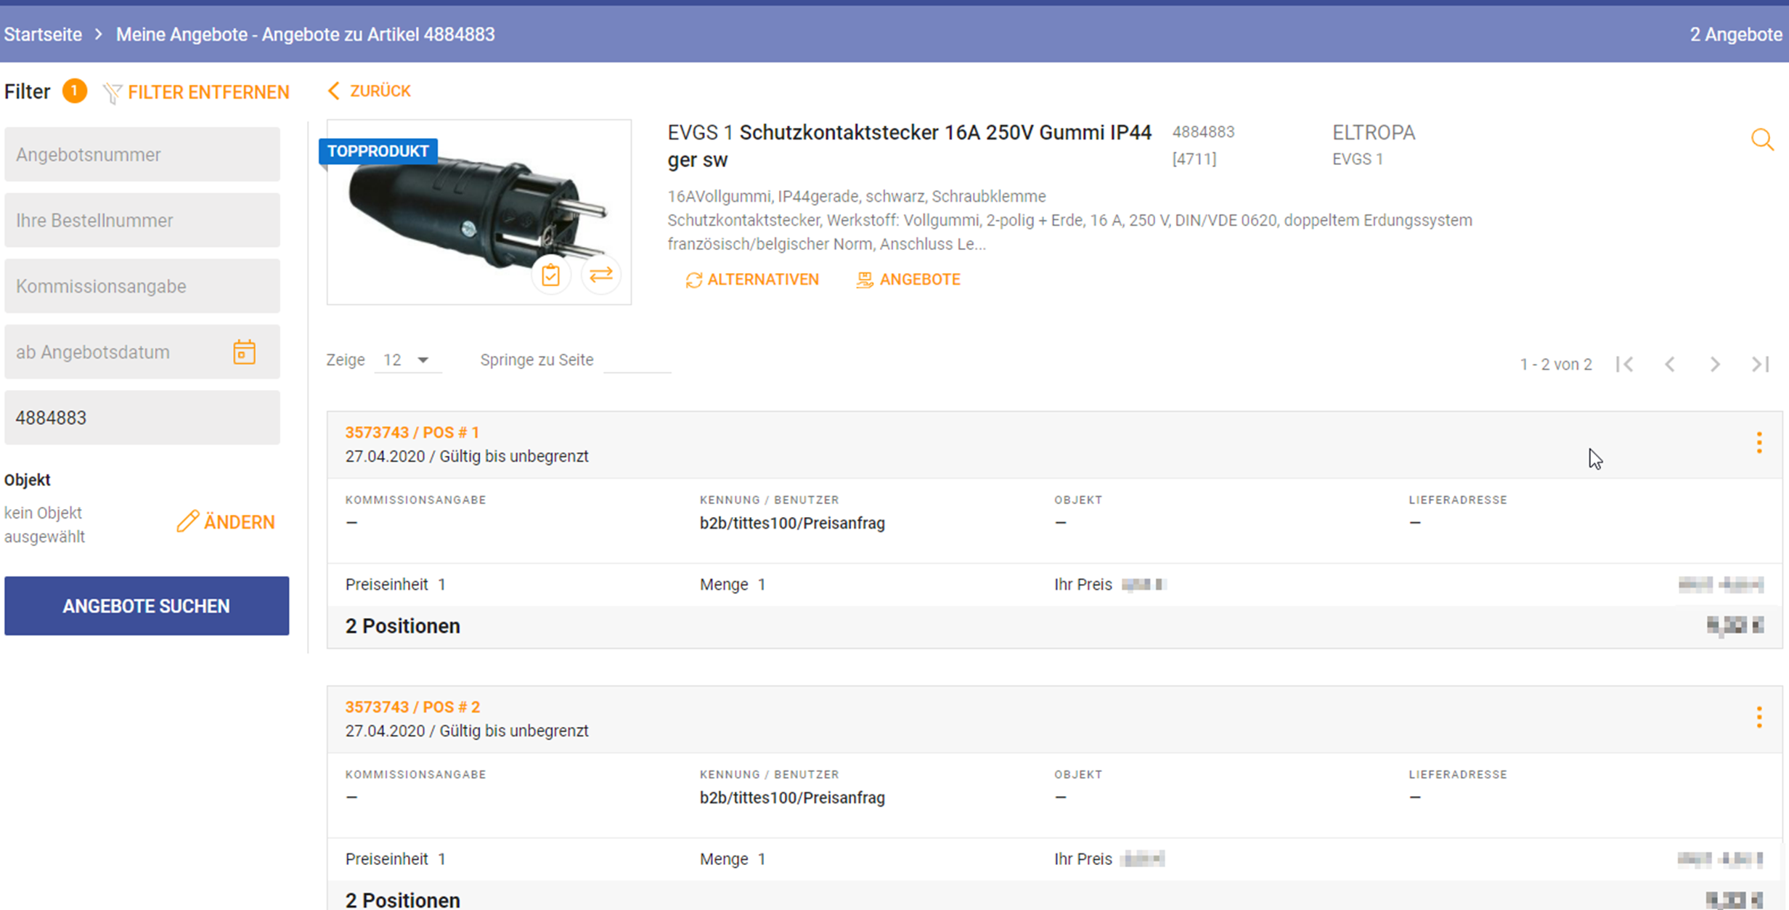Show Alternativen for this product

[x=752, y=280]
